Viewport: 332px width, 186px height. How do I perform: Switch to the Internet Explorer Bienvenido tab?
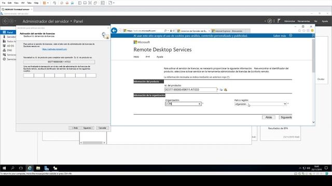230,31
